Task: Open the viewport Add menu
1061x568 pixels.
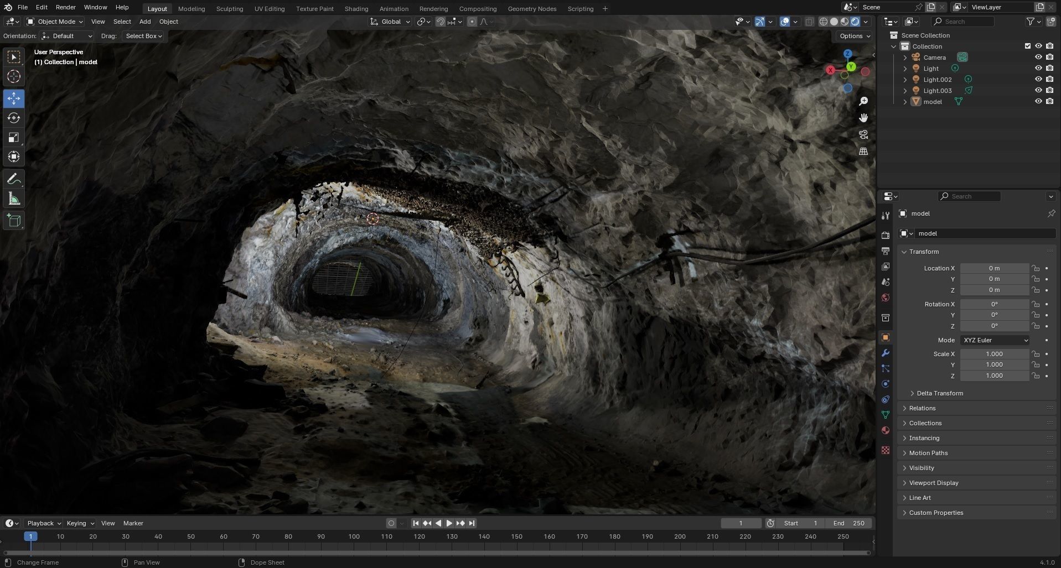Action: click(145, 22)
